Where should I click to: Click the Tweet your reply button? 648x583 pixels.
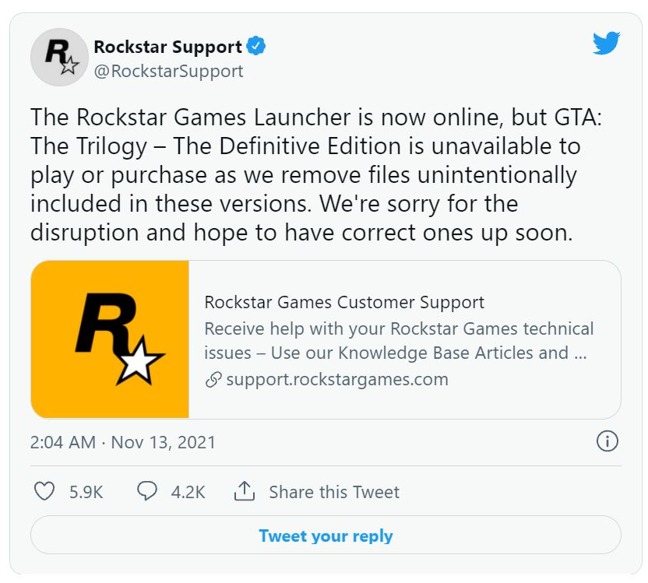point(326,535)
